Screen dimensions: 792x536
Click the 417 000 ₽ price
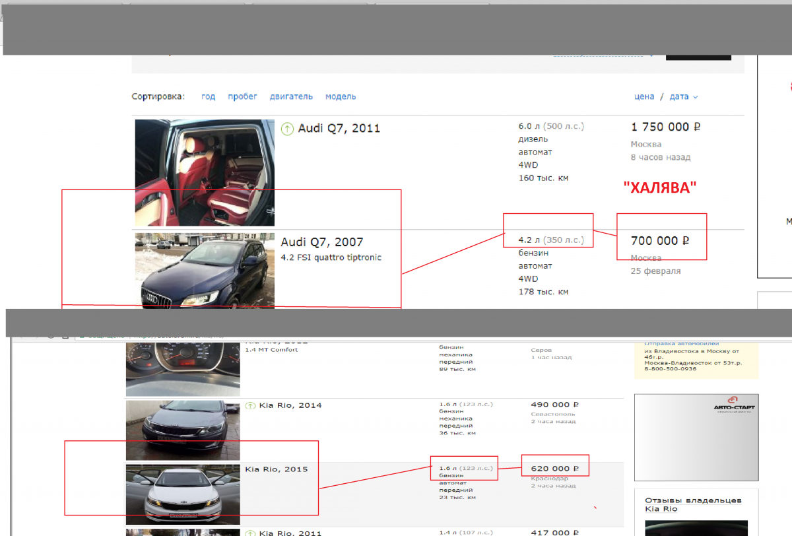pyautogui.click(x=554, y=533)
